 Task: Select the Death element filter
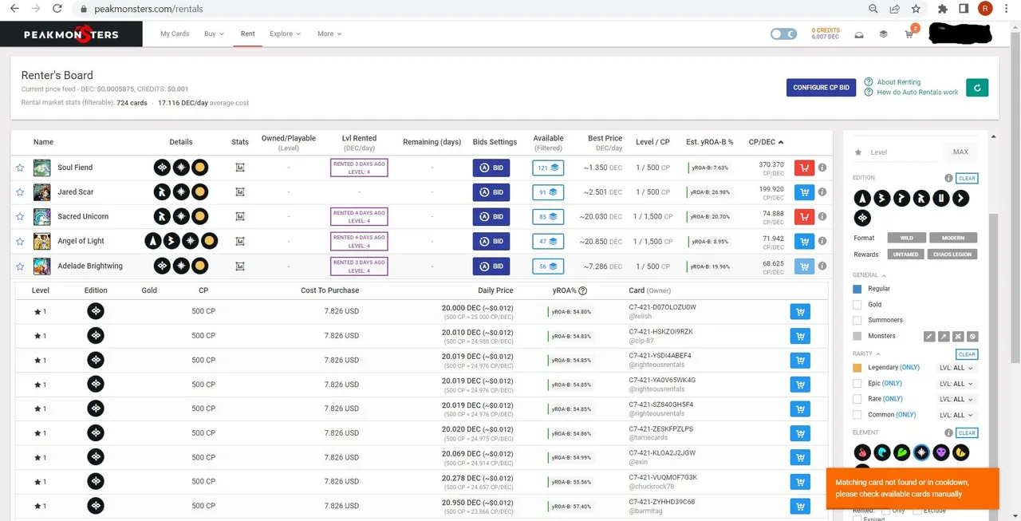[x=941, y=453]
